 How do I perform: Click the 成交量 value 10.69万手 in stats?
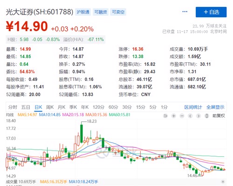pos(198,49)
